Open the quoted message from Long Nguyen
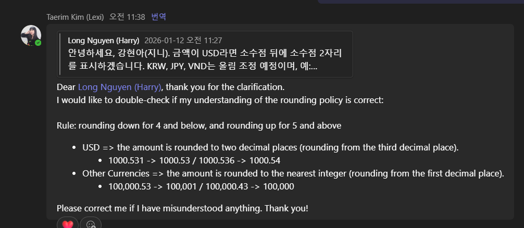Image resolution: width=524 pixels, height=228 pixels. point(205,54)
